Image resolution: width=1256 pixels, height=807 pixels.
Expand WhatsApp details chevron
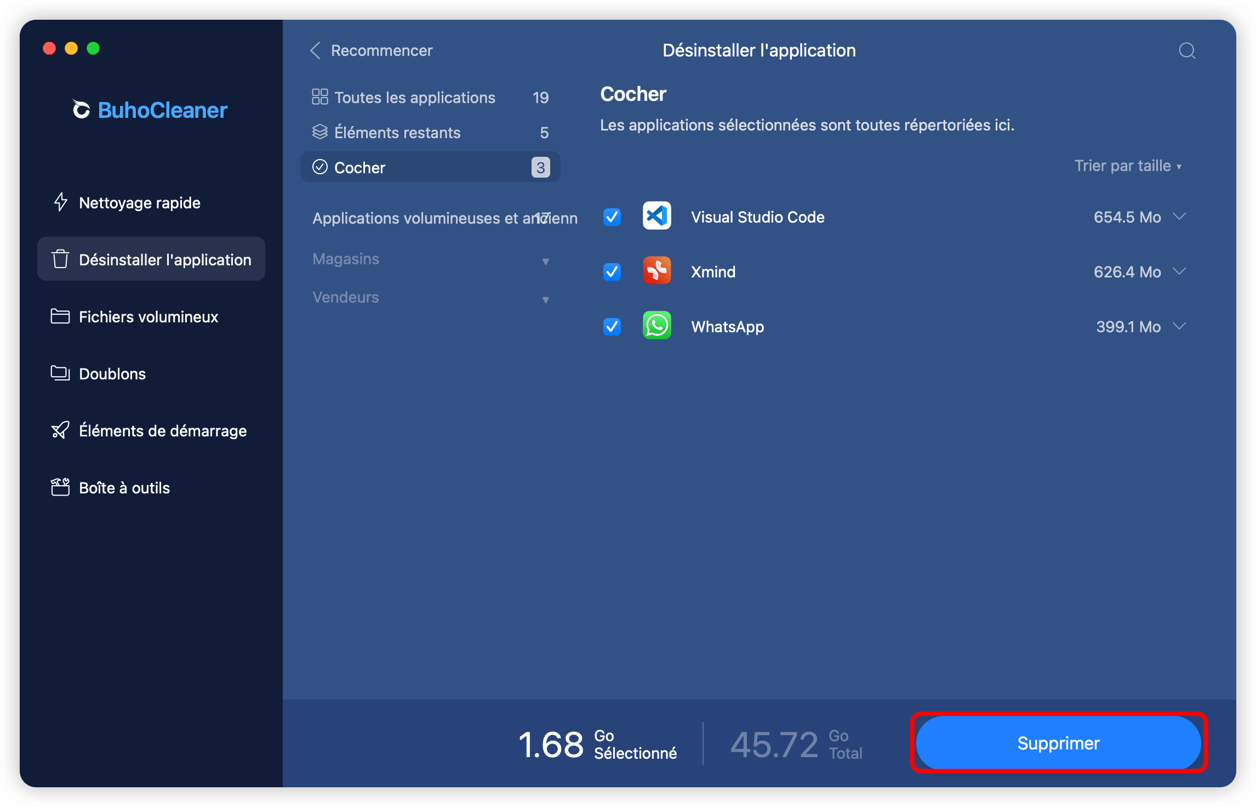pos(1180,326)
